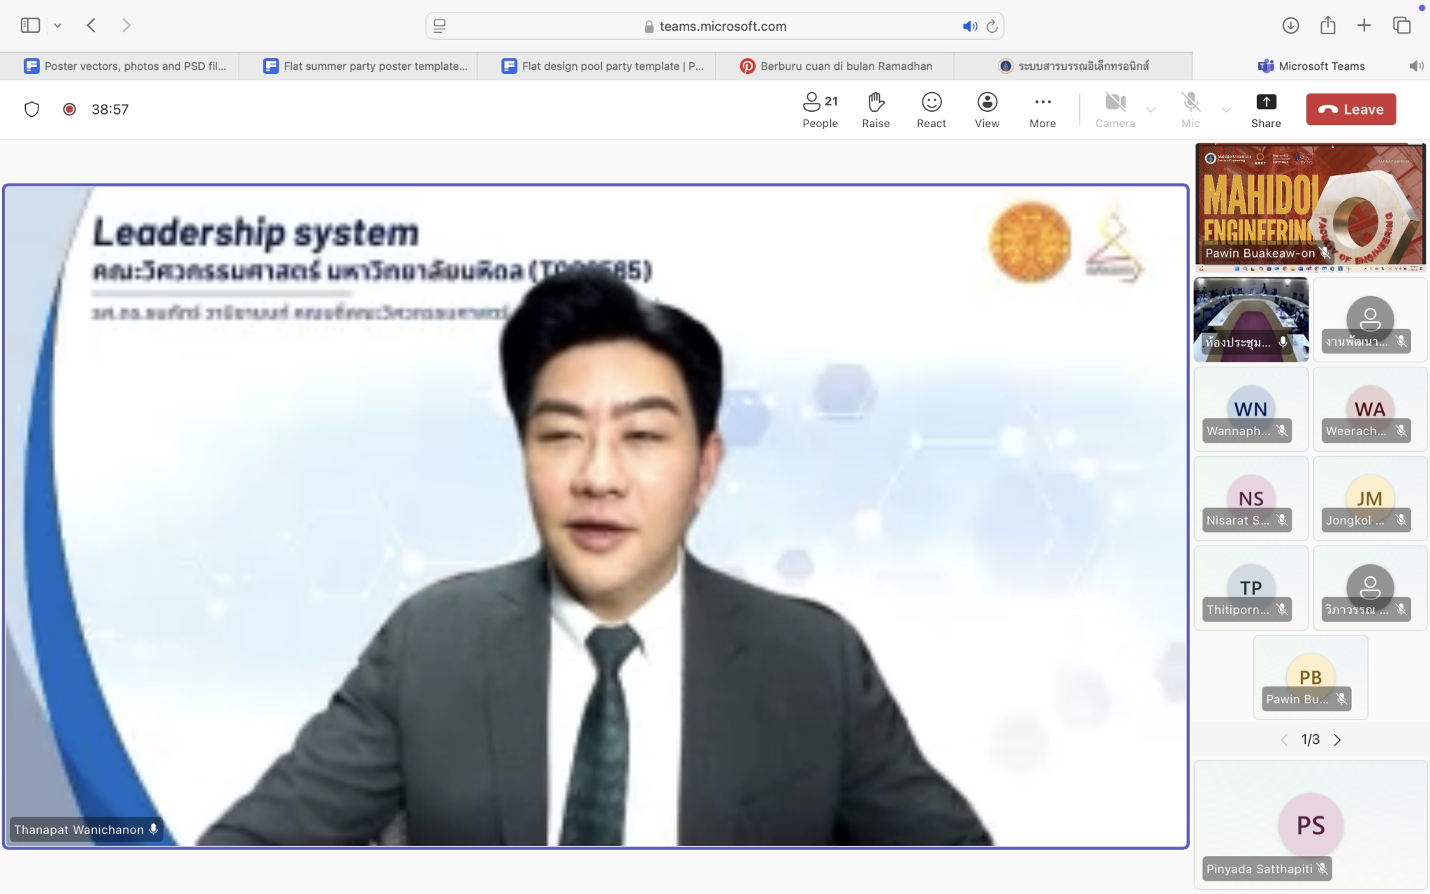
Task: Switch to the Berburu cuan di bulan Ramadhan tab
Action: 836,66
